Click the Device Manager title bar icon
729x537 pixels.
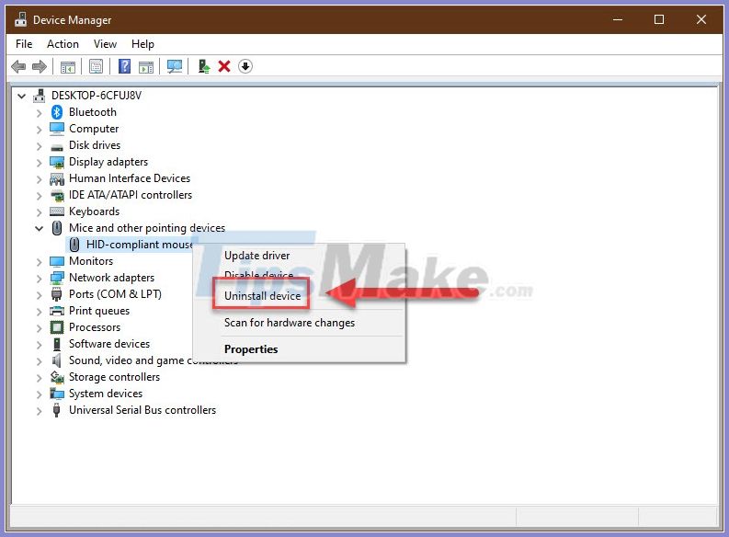[x=20, y=20]
